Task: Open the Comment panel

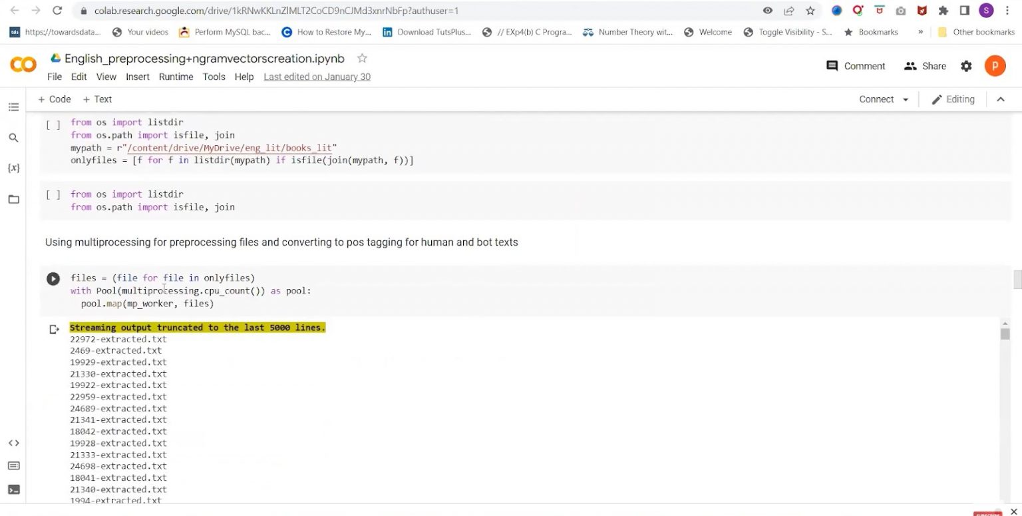Action: point(856,66)
